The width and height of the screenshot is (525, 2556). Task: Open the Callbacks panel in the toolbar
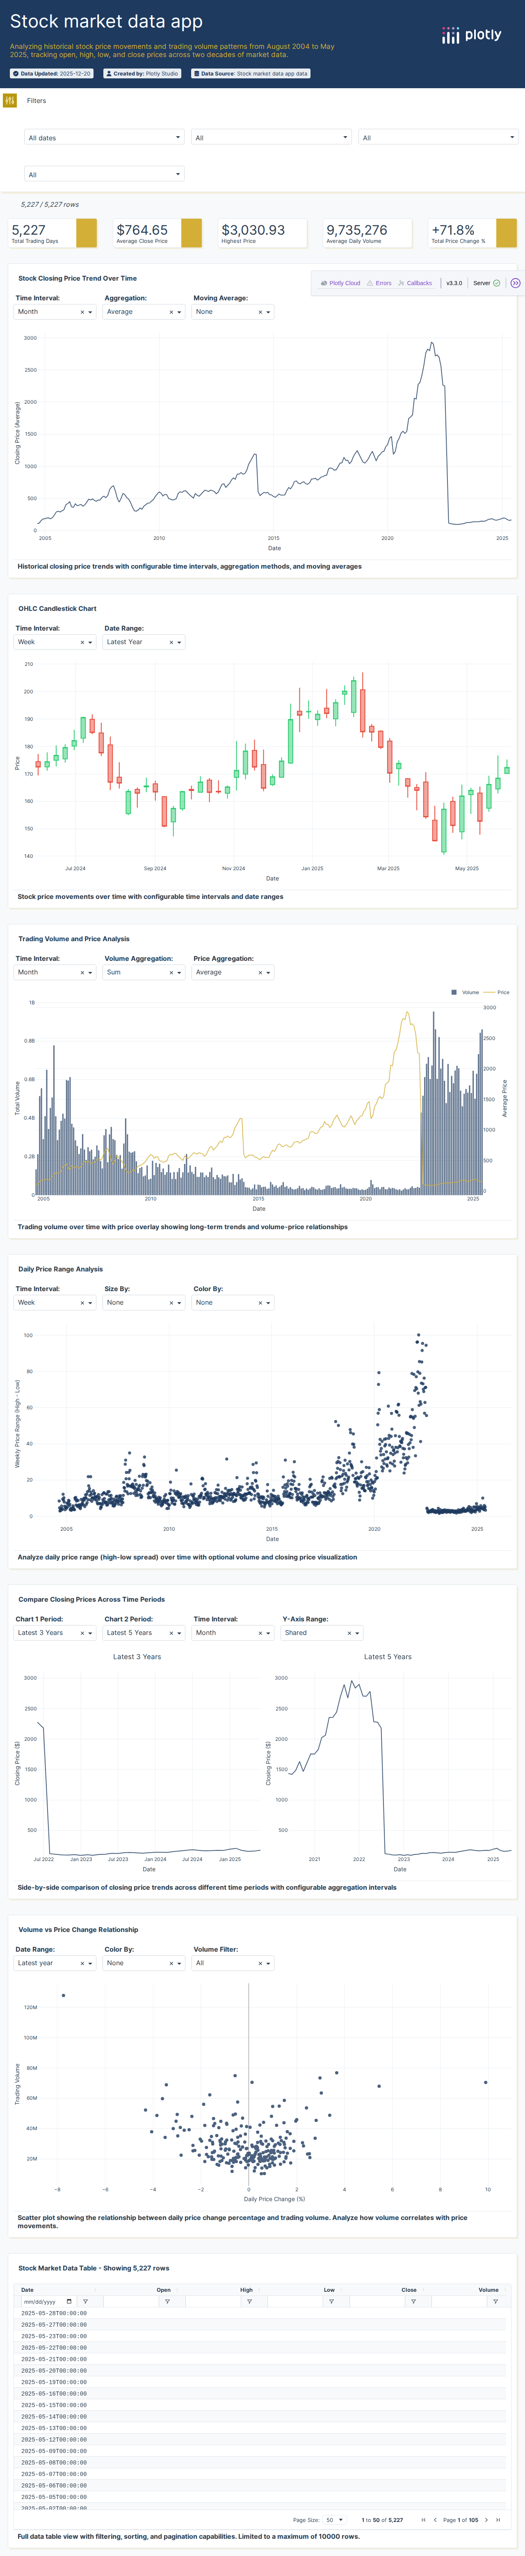pos(417,283)
